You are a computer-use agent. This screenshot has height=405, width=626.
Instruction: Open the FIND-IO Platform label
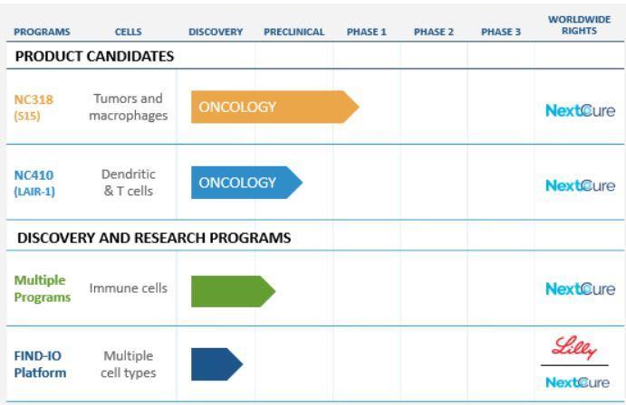40,364
